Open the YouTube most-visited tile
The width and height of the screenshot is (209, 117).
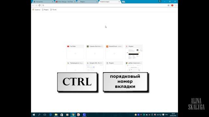pos(75,52)
